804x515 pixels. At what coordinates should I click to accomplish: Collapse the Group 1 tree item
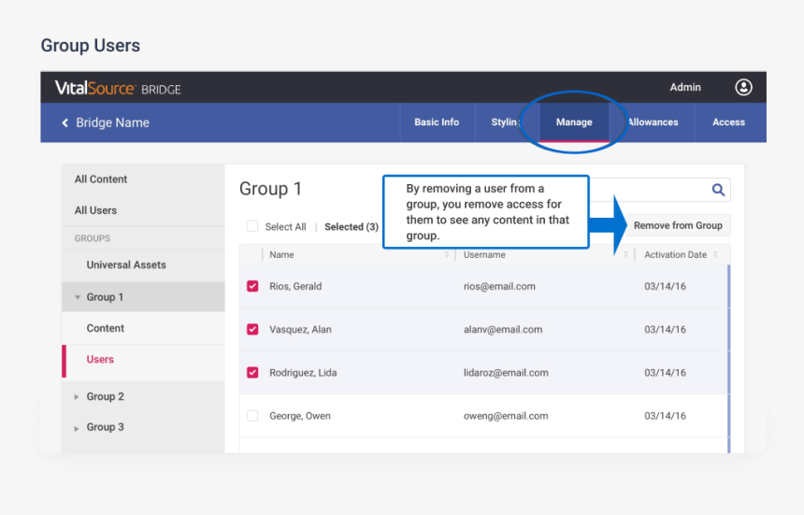click(x=78, y=297)
